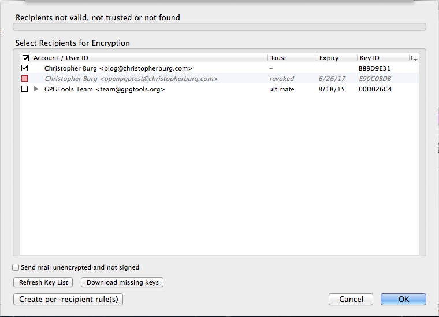Viewport: 439px width, 317px height.
Task: Expand the GPGTools Team key entry
Action: (36, 89)
